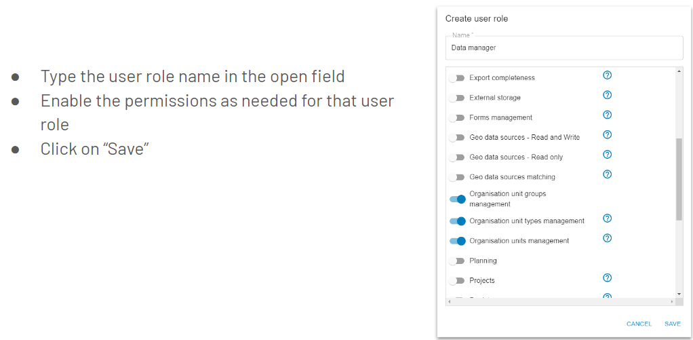This screenshot has height=340, width=693.
Task: Open help for Organisation unit types management
Action: (x=608, y=219)
